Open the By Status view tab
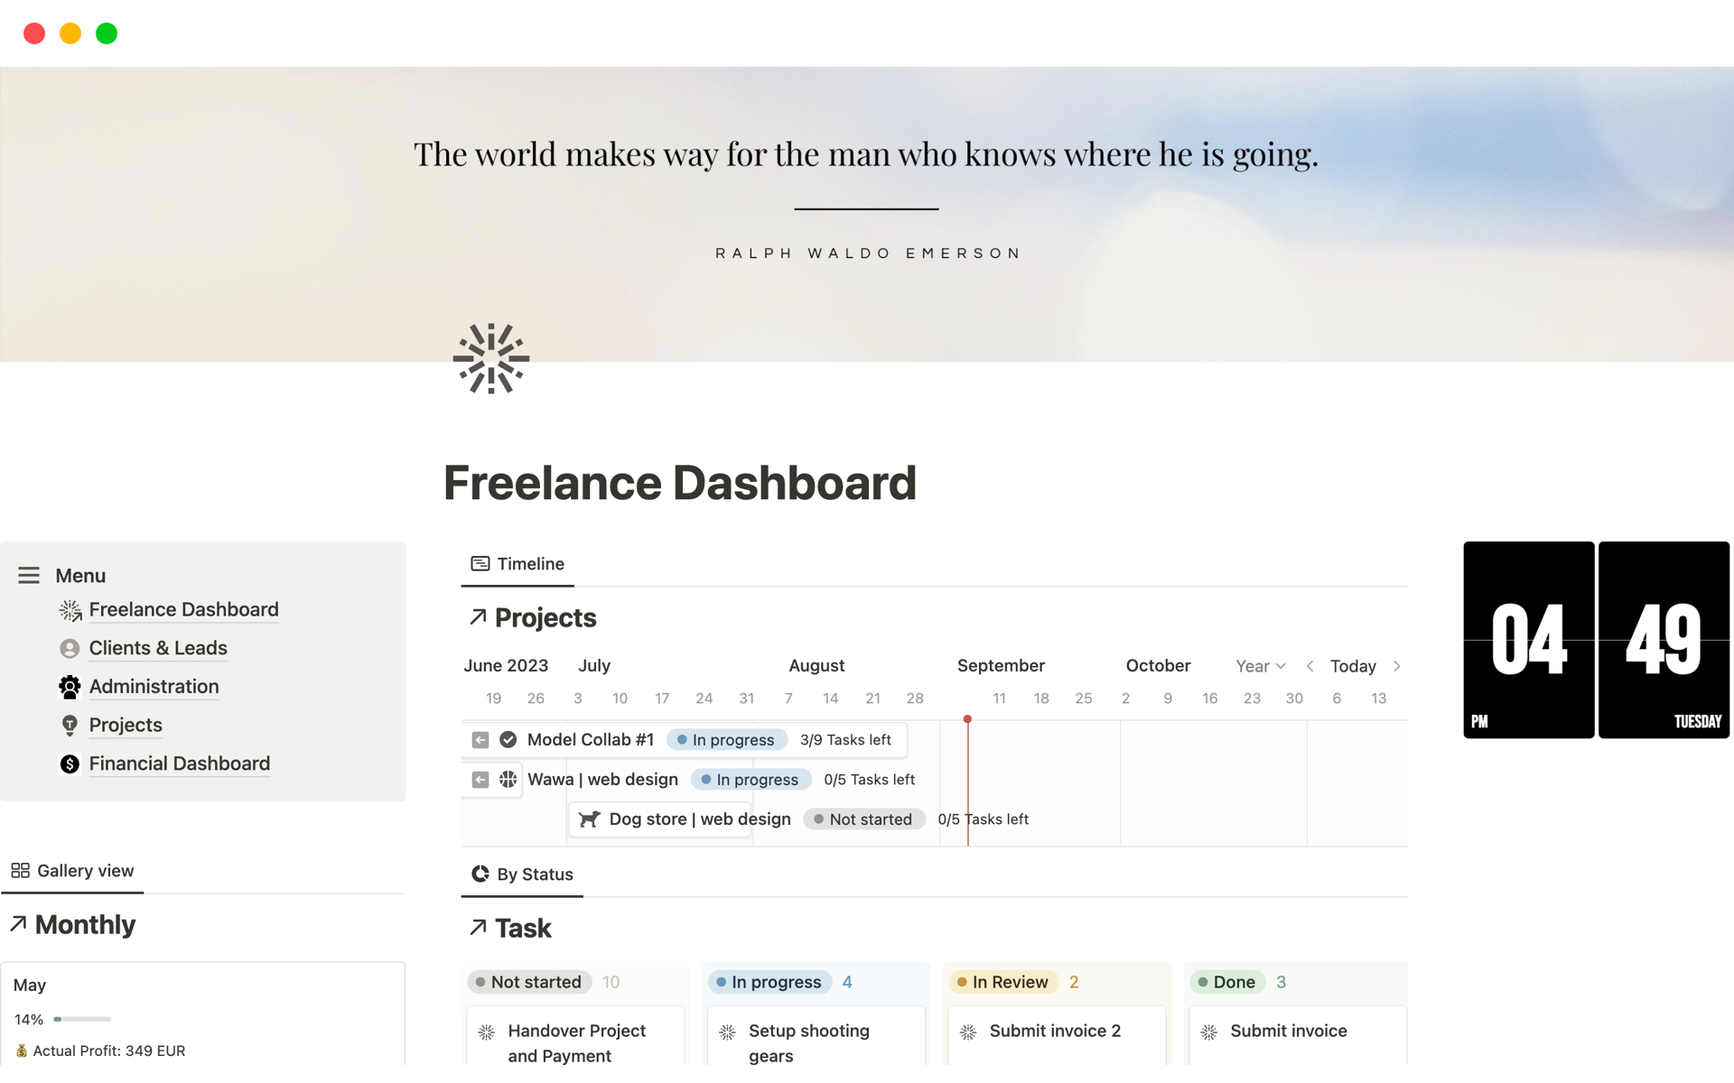Screen dimensions: 1734x1083 [x=522, y=874]
